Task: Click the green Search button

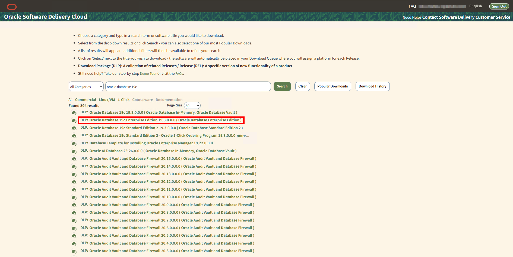Action: pos(282,86)
